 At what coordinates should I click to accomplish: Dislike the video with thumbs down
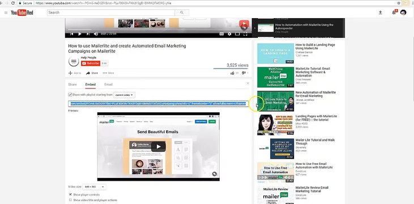point(244,73)
